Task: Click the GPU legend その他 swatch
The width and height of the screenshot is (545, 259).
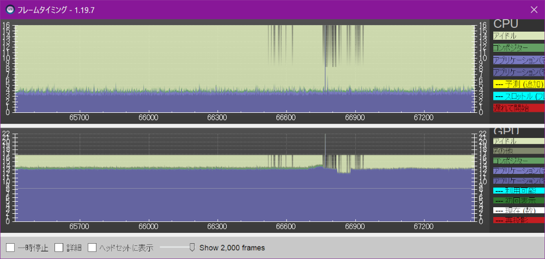Action: [519, 151]
